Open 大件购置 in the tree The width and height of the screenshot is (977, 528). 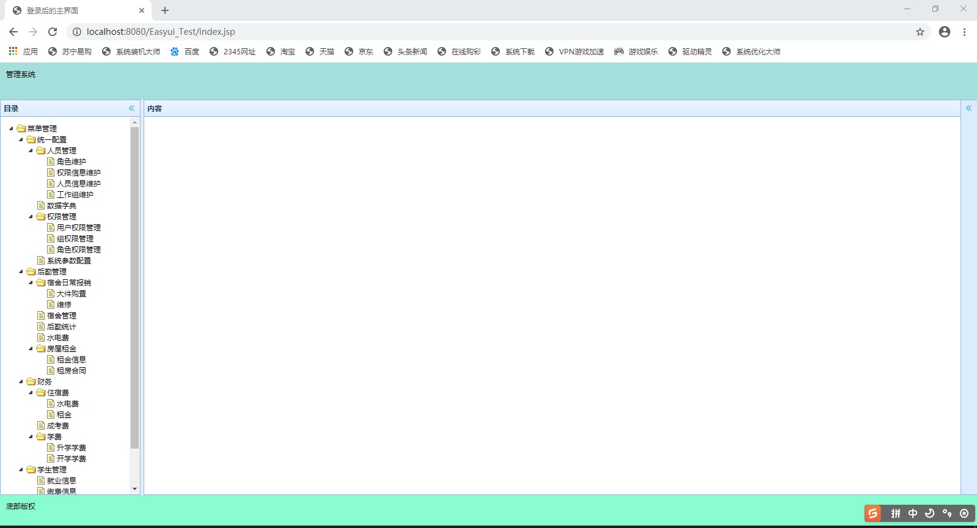point(71,293)
